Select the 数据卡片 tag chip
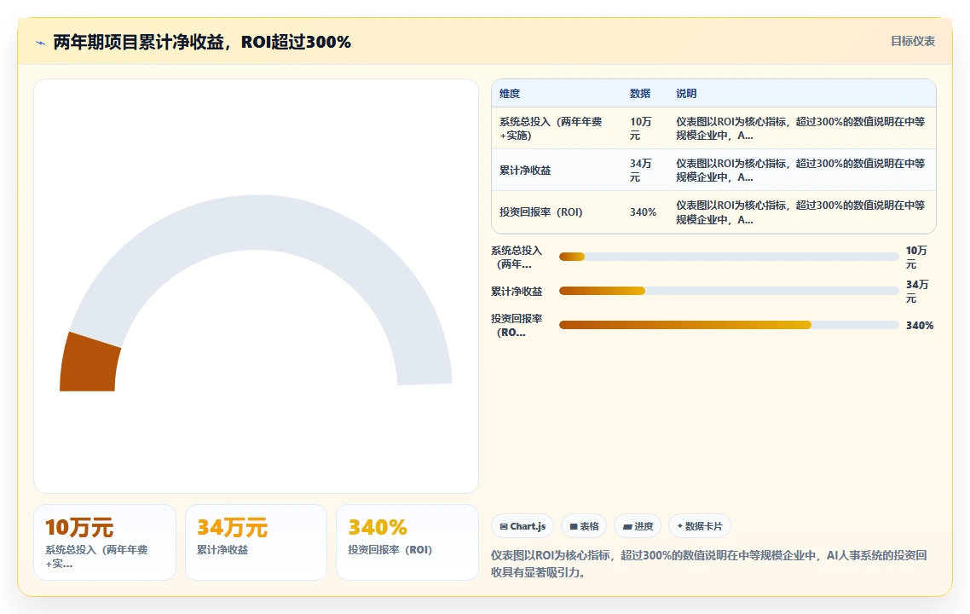Viewport: 970px width, 614px height. [x=700, y=526]
